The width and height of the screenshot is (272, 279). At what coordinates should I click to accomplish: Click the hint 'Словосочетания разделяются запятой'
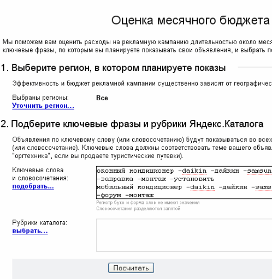click(138, 209)
